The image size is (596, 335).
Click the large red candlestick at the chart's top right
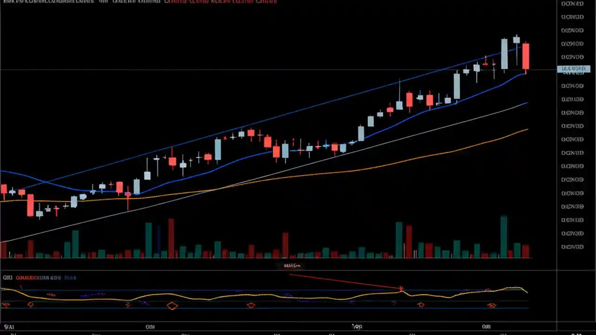[526, 56]
